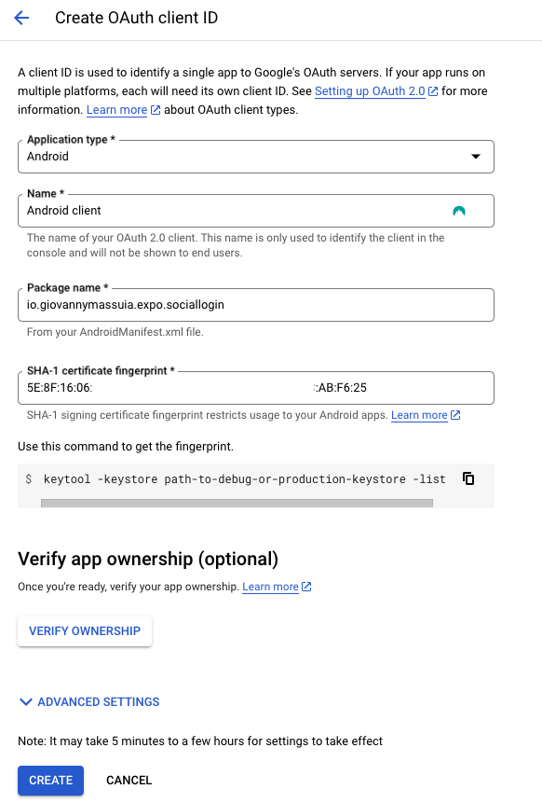
Task: Click external link icon after Setting up OAuth 2.0
Action: coord(433,91)
